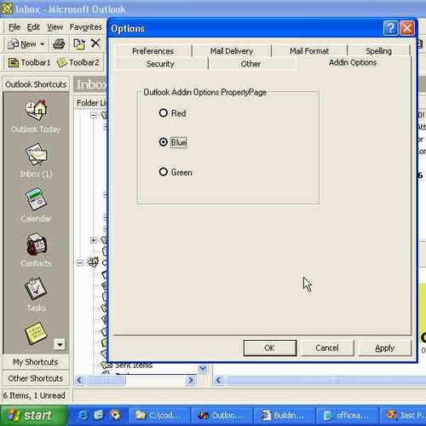Expand shortcuts bar with down arrow
This screenshot has height=426, width=426.
(x=60, y=344)
